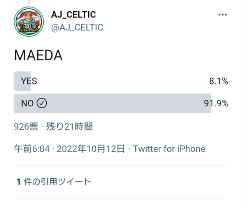Click the 91.9% result for NO

[x=216, y=103]
